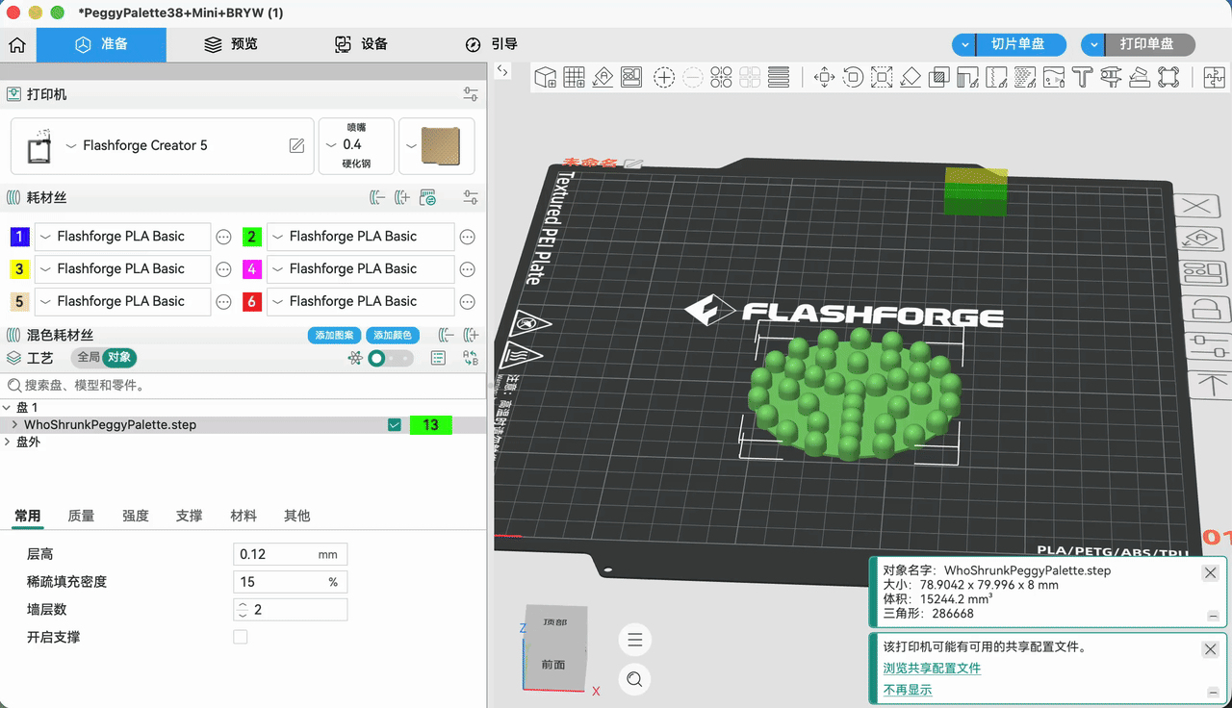
Task: Click the 添加颜色 button
Action: (393, 336)
